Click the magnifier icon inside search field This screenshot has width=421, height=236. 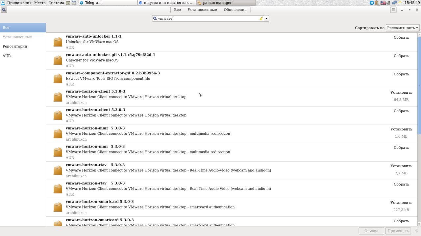155,18
